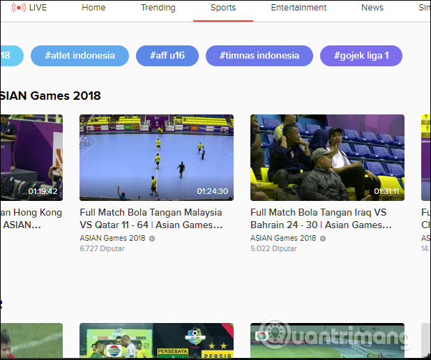Open the green football pitch thumbnail at bottom
The width and height of the screenshot is (431, 360).
327,340
